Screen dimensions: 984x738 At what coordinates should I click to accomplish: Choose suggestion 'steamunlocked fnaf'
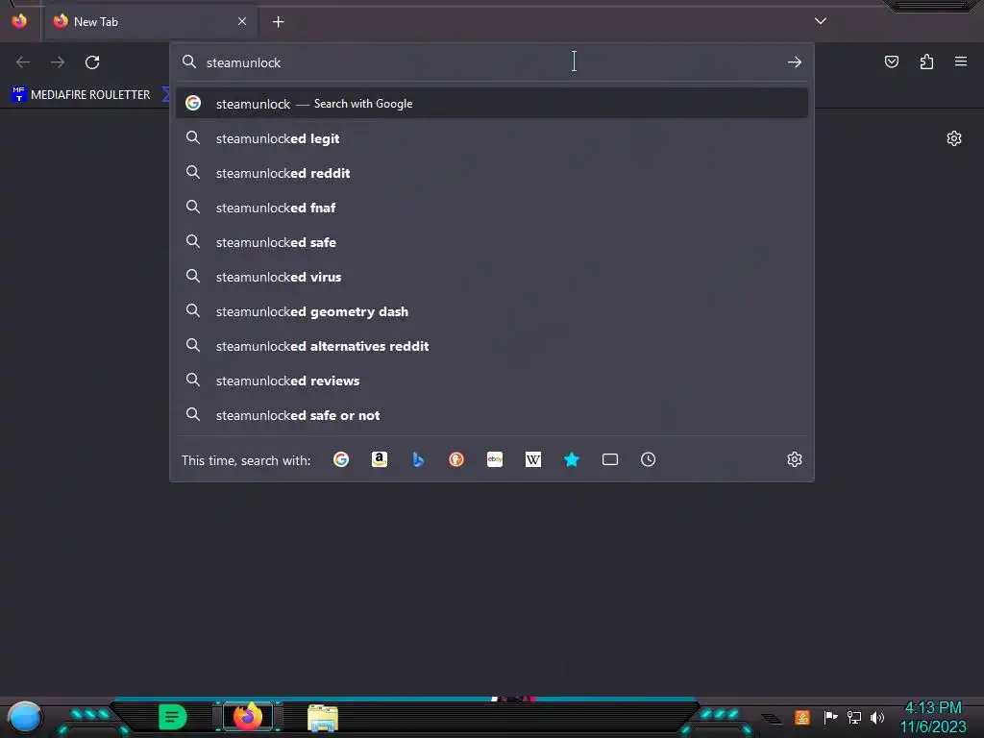click(492, 208)
